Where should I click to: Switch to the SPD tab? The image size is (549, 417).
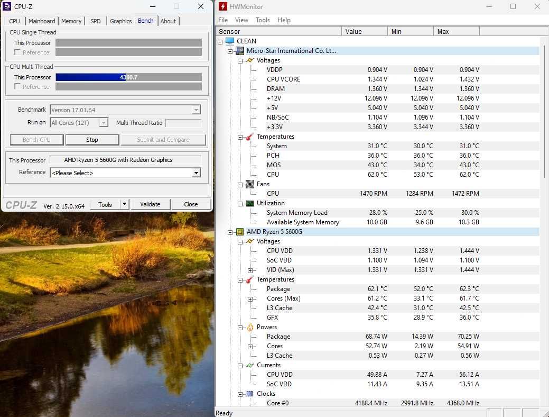96,21
